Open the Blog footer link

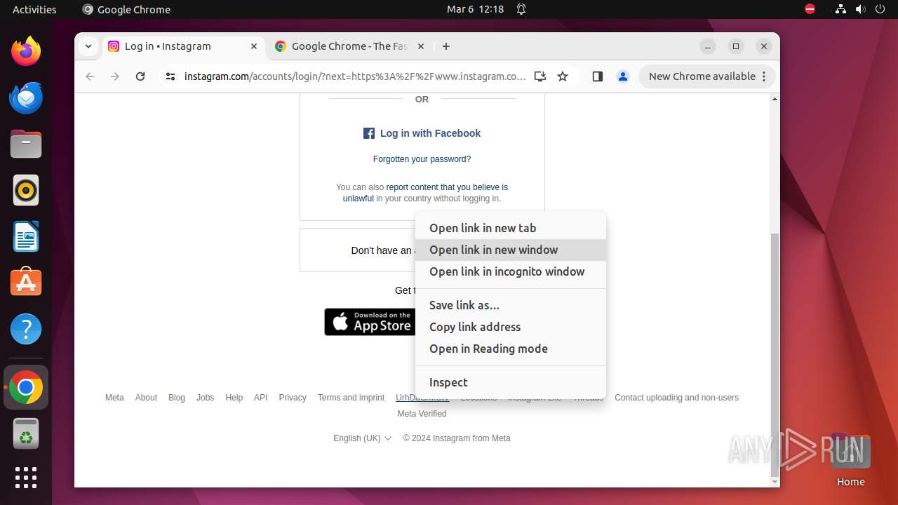click(x=177, y=398)
